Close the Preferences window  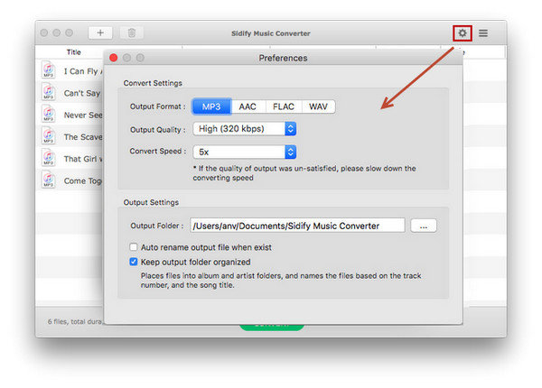(x=114, y=58)
